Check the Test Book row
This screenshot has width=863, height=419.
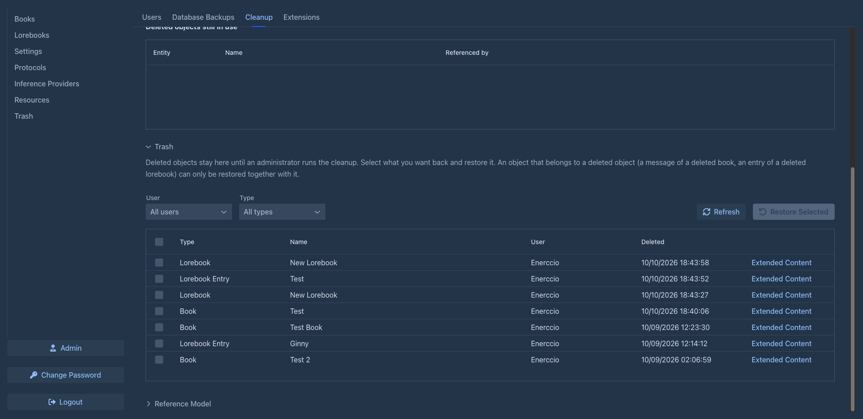click(159, 327)
